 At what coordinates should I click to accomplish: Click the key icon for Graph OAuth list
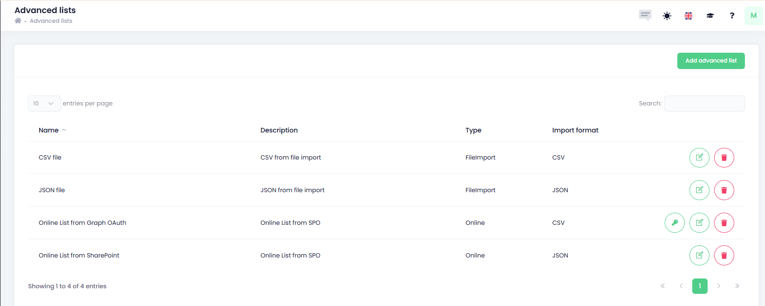click(x=675, y=223)
